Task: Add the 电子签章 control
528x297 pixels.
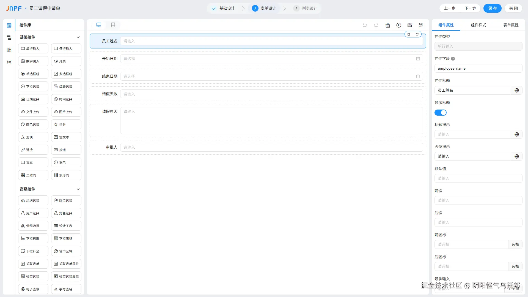Action: 33,289
